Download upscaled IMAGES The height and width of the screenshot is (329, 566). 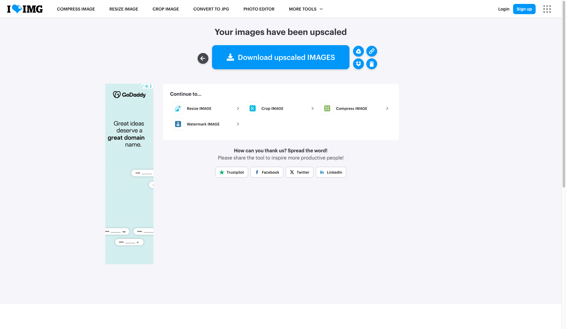281,57
